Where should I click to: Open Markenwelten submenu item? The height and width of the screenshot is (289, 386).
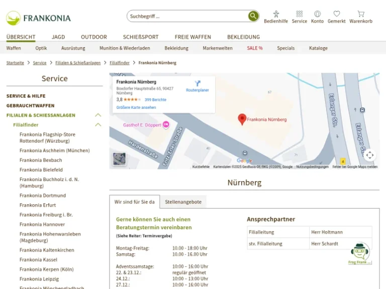pos(218,48)
